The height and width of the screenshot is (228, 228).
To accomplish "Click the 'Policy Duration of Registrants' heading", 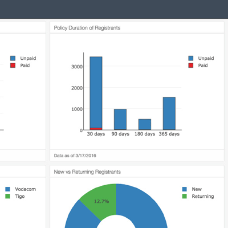I will pyautogui.click(x=87, y=28).
